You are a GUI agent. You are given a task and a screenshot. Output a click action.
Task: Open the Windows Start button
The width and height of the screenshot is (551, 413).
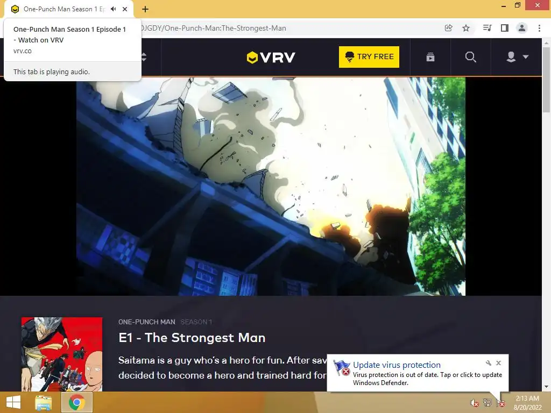13,402
